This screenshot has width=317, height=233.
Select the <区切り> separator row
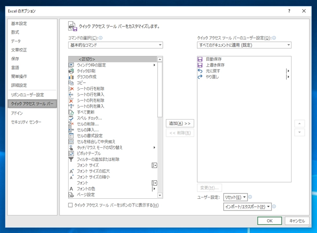(x=113, y=59)
